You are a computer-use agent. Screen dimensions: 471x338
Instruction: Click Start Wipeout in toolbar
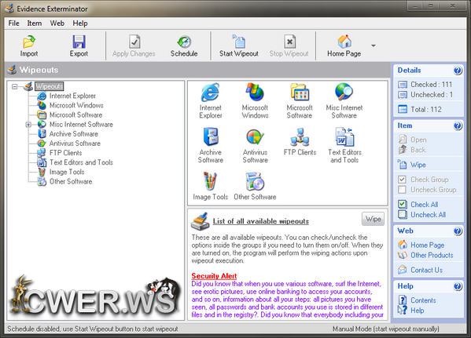239,45
